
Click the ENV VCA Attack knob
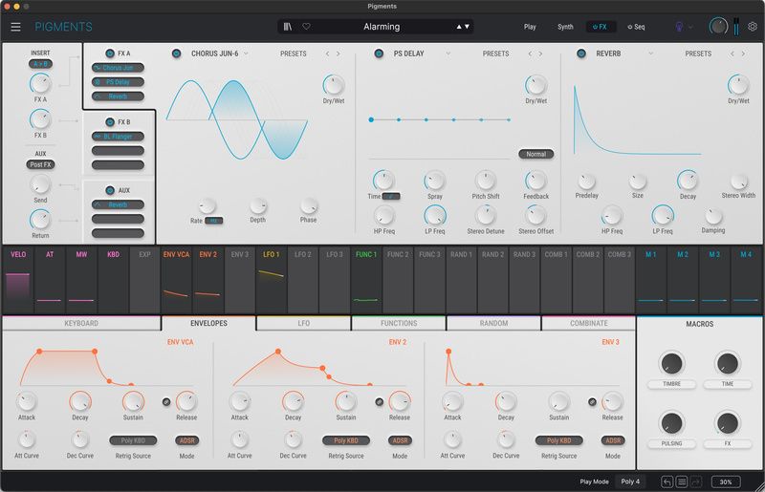27,402
